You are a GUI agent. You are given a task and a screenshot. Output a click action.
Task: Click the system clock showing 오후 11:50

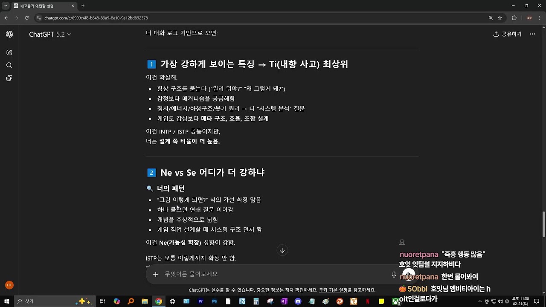[x=521, y=301]
